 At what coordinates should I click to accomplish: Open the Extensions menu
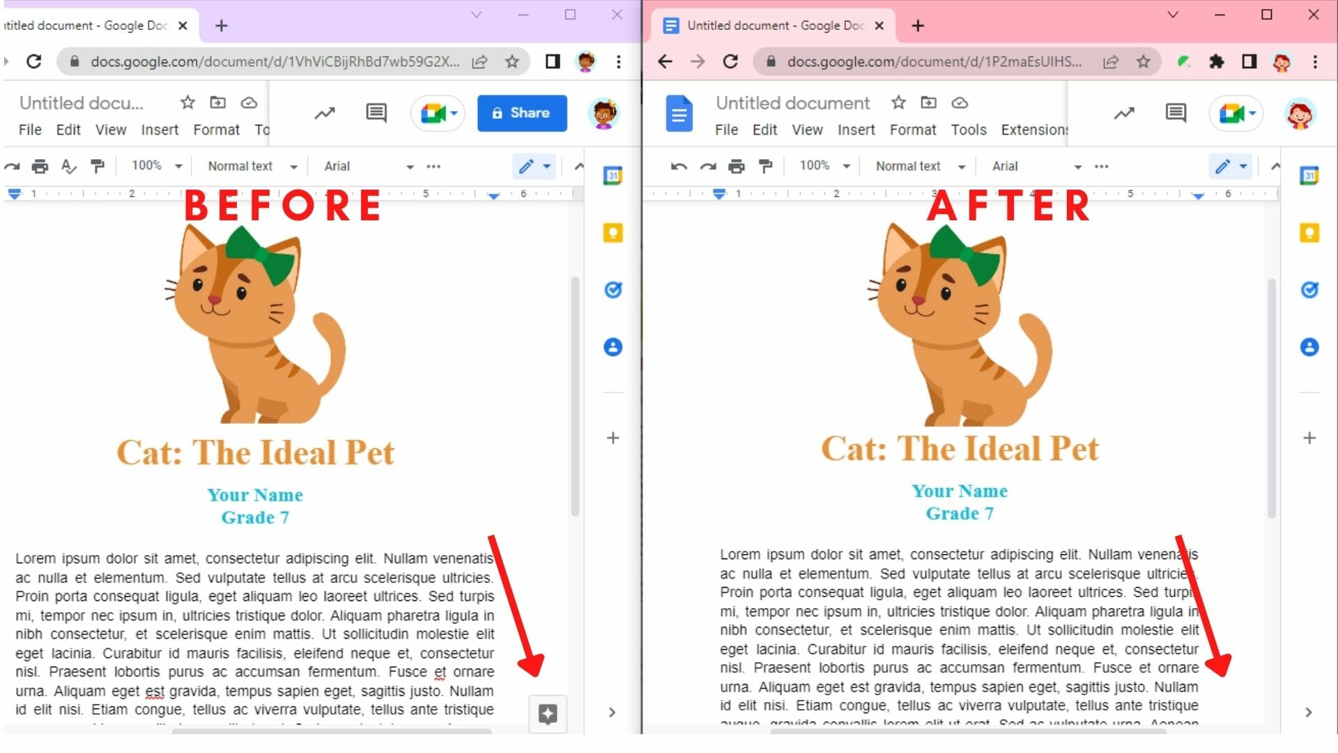1034,130
